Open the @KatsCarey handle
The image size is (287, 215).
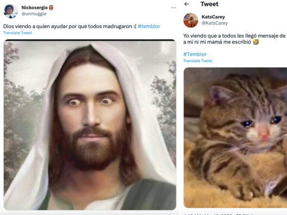[x=214, y=23]
